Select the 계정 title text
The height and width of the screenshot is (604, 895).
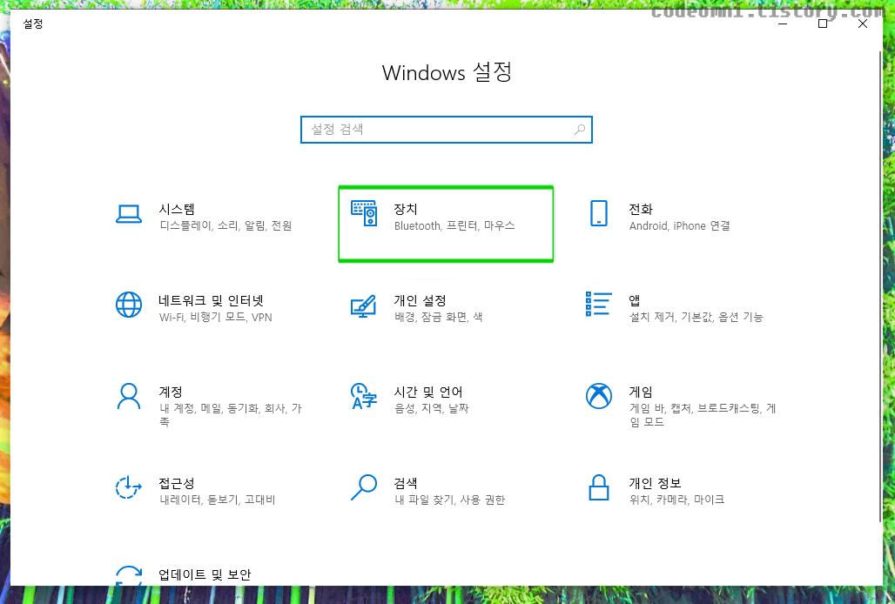coord(171,392)
